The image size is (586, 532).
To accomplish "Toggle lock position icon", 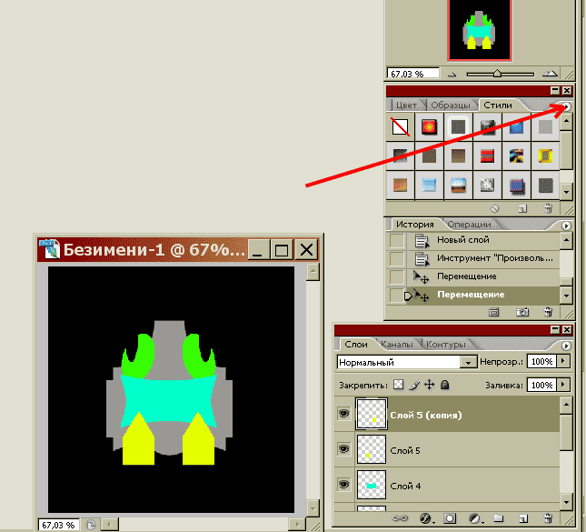I will coord(430,384).
